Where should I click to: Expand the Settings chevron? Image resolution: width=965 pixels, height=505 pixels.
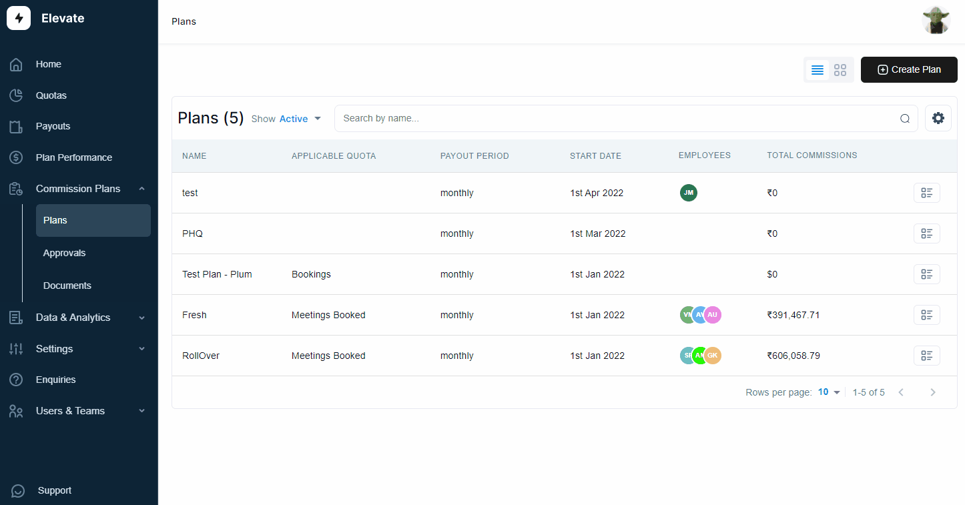click(x=141, y=349)
